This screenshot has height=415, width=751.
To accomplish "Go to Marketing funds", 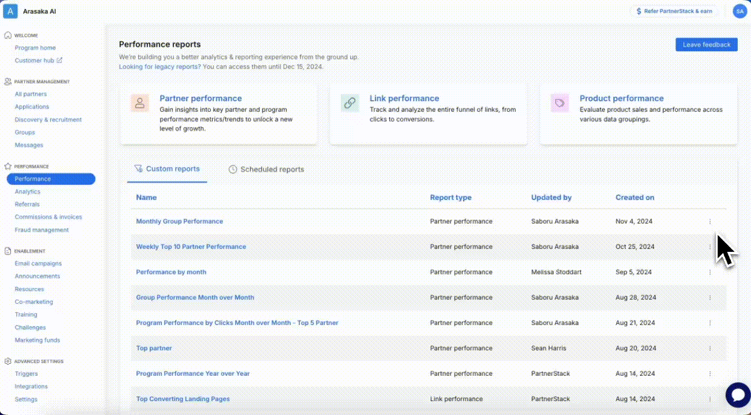I will (37, 340).
